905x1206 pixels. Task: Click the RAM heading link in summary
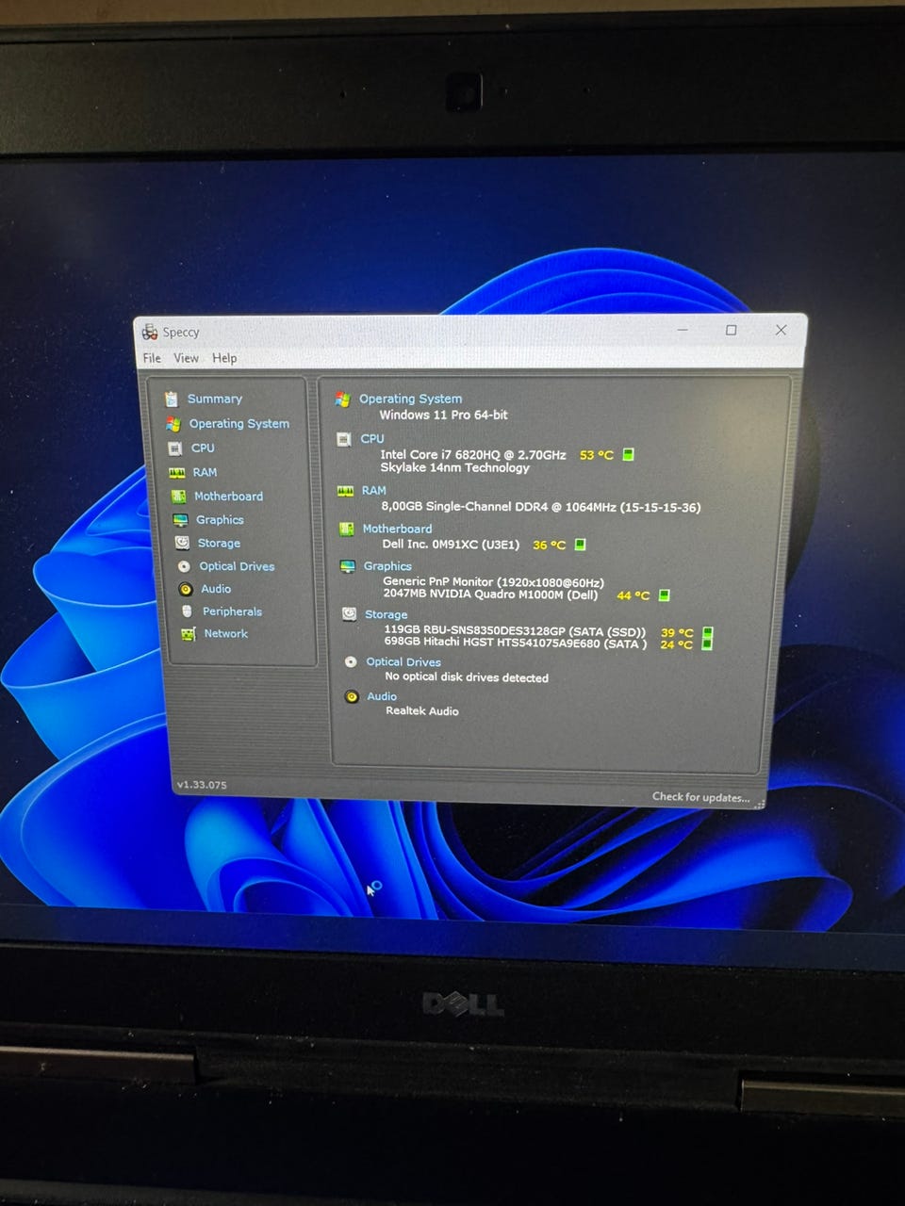(374, 491)
